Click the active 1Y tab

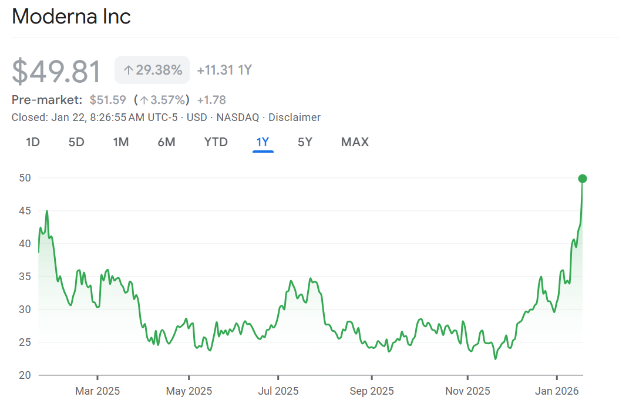coord(263,142)
